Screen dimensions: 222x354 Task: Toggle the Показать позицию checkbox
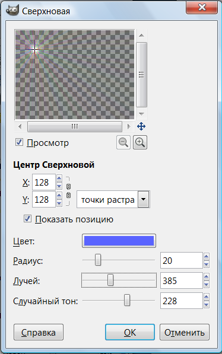[27, 219]
